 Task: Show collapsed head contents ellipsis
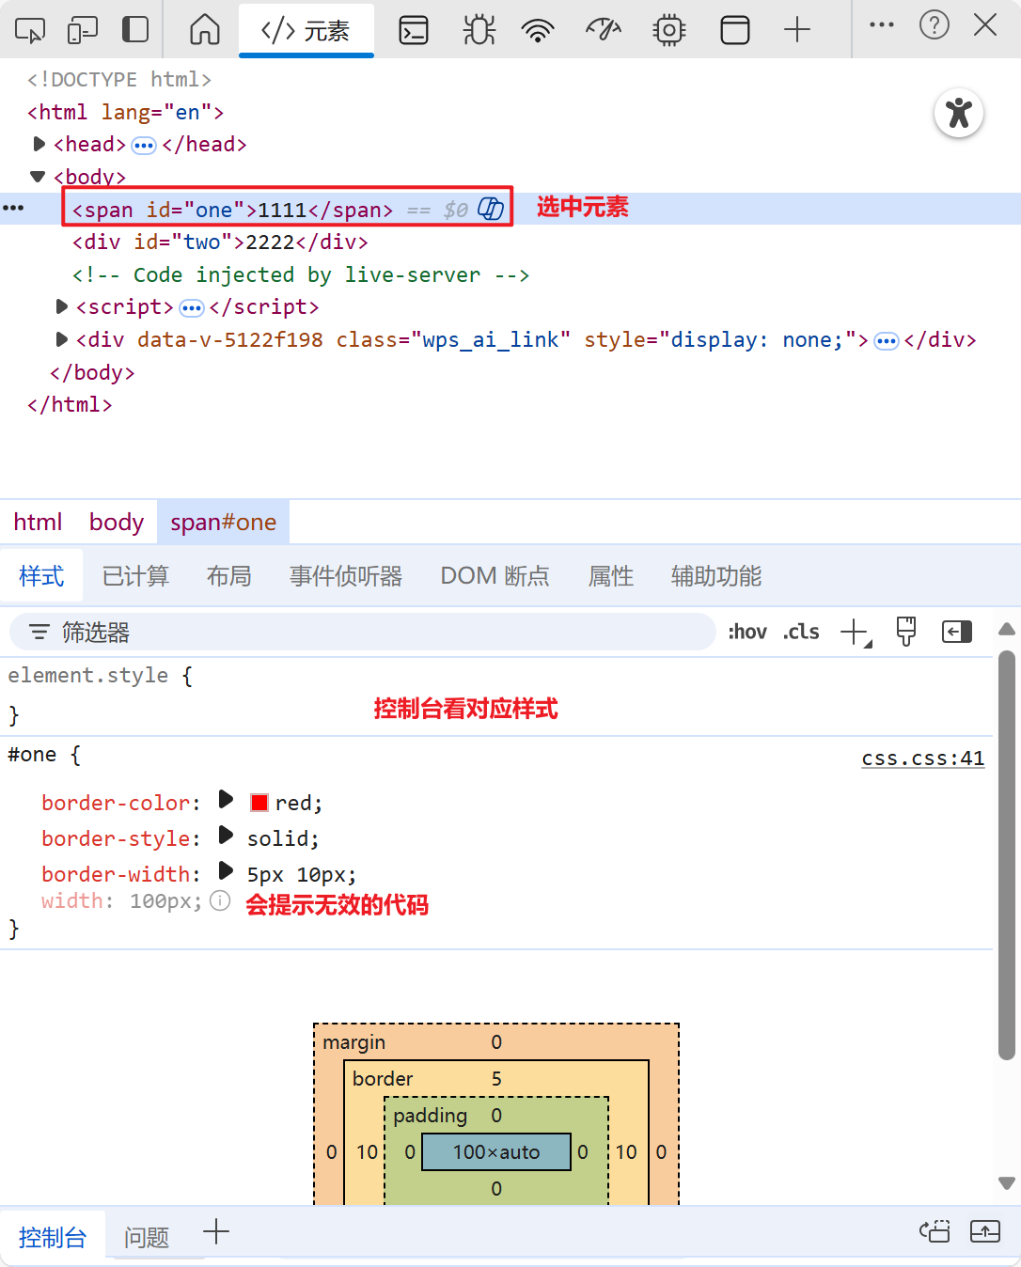(144, 146)
